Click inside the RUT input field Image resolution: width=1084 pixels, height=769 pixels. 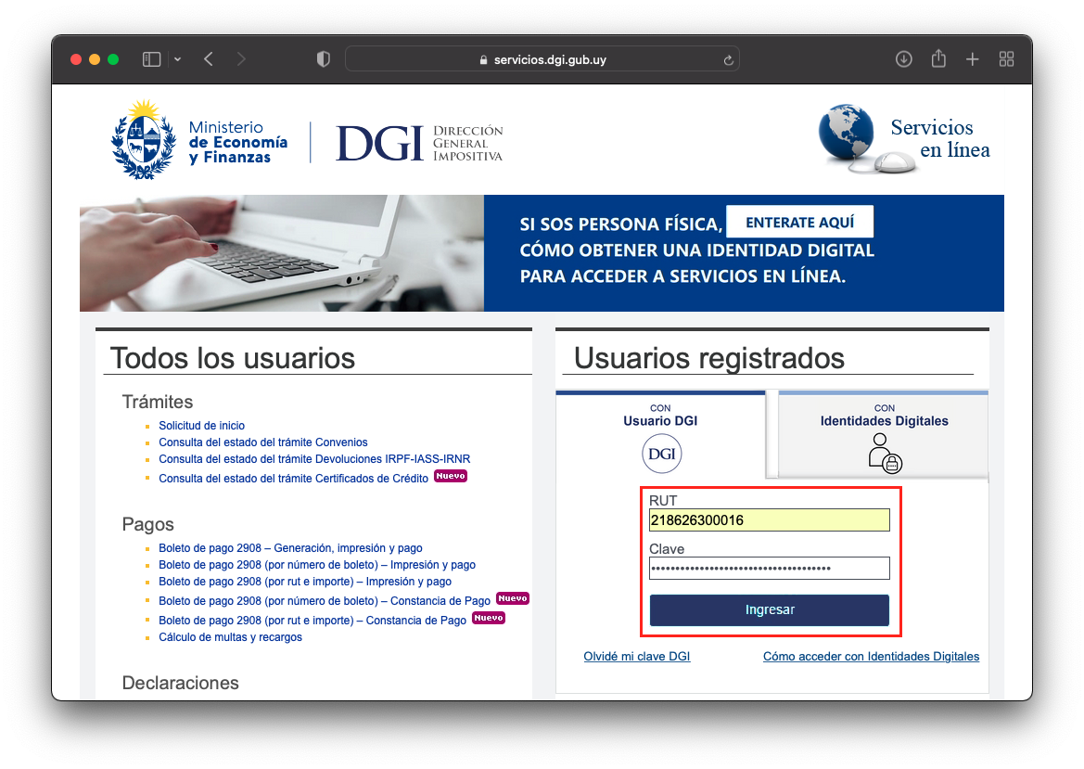[x=769, y=519]
